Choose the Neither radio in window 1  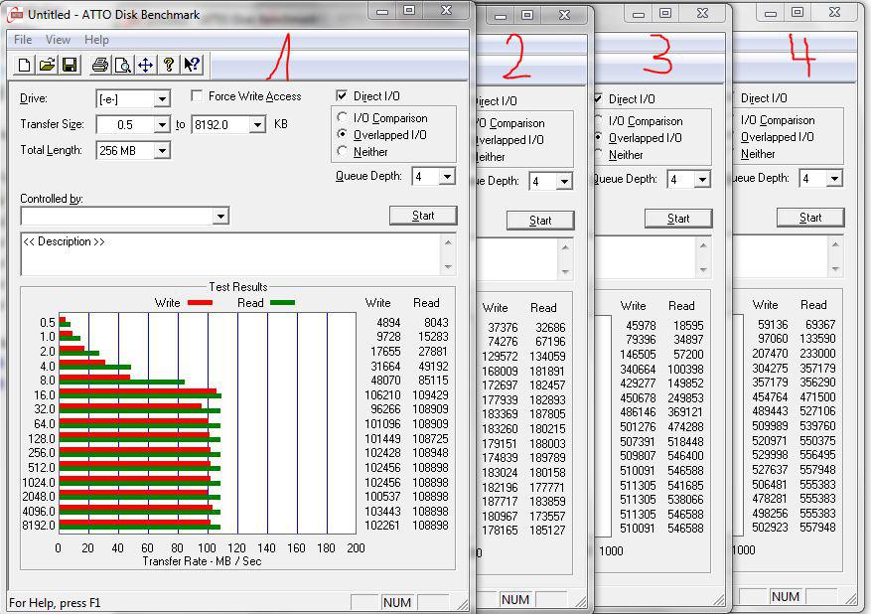[343, 151]
